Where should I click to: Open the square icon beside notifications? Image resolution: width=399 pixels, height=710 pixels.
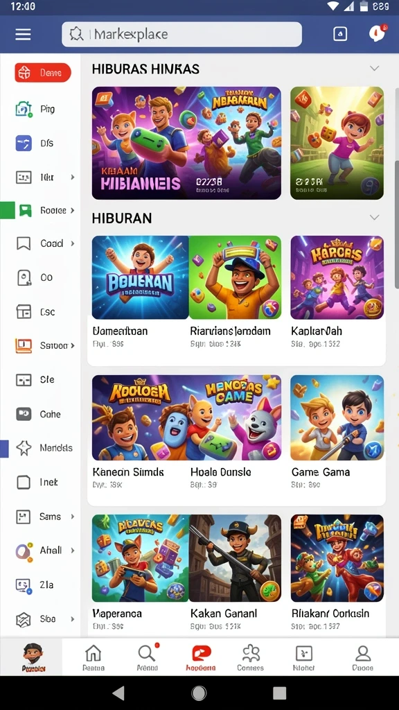coord(340,34)
